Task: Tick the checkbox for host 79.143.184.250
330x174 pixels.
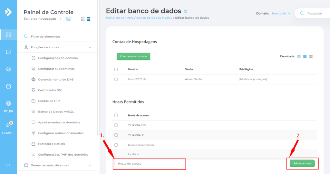Action: coord(116,125)
